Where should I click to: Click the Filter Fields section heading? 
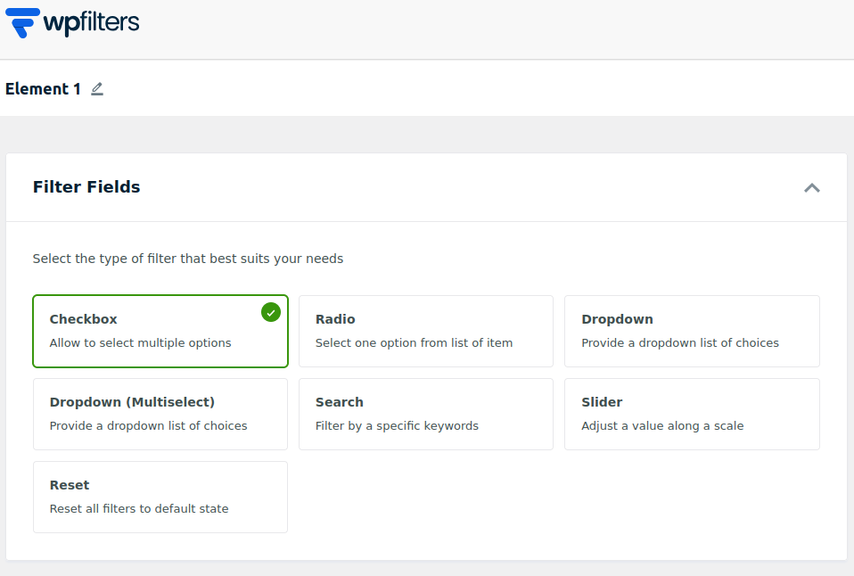86,187
